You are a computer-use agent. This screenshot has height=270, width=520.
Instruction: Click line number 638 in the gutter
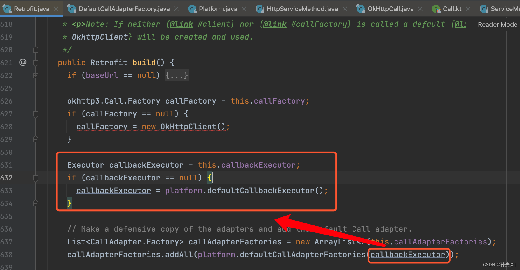(6, 255)
